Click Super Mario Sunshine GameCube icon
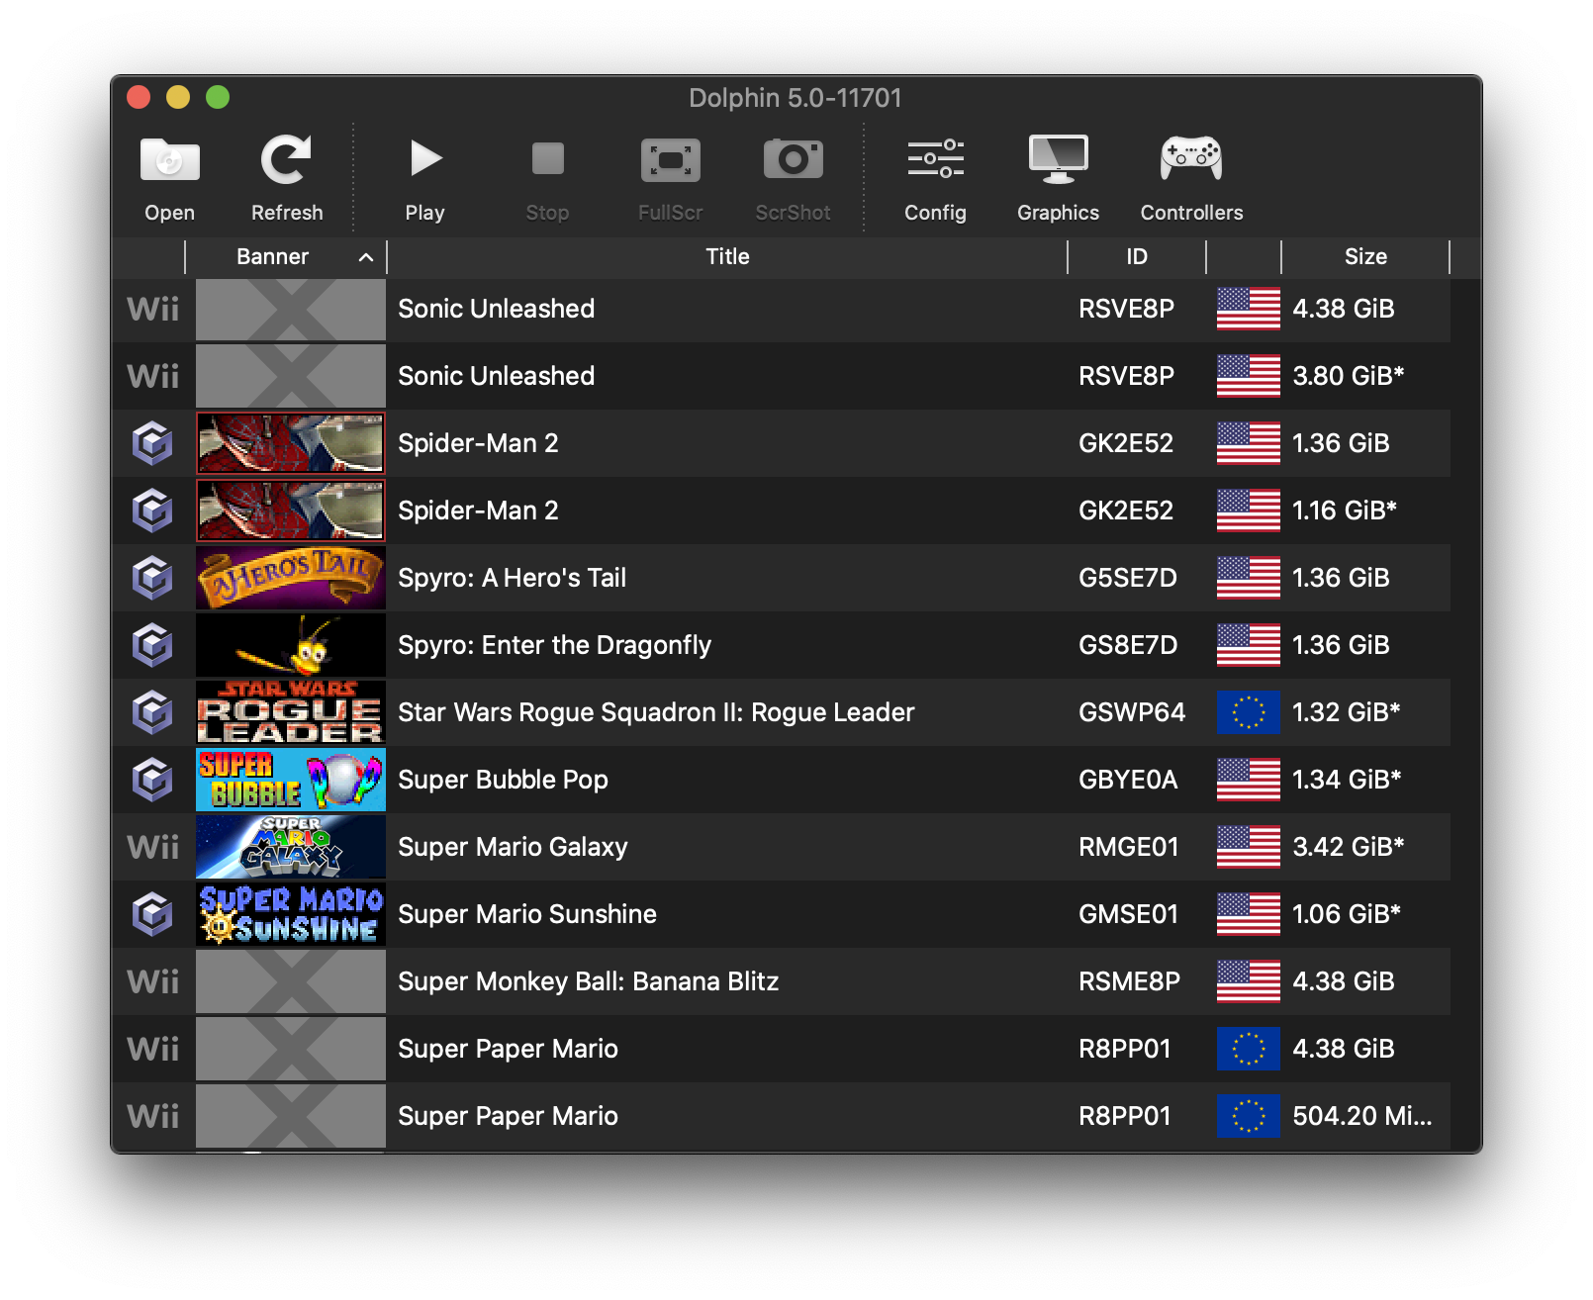Image resolution: width=1593 pixels, height=1300 pixels. (x=152, y=914)
